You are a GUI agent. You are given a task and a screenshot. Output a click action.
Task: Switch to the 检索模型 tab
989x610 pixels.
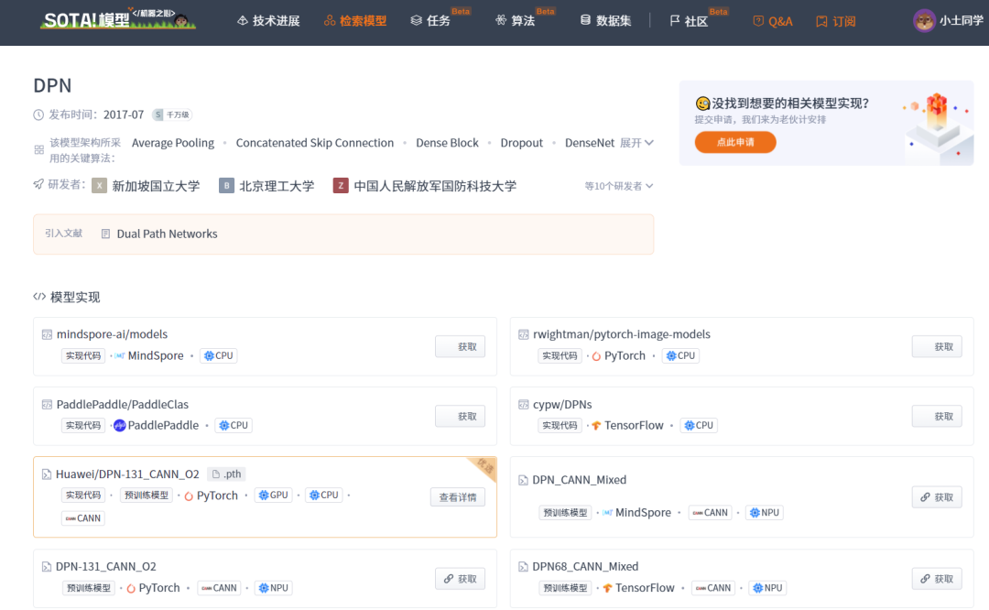(x=355, y=21)
